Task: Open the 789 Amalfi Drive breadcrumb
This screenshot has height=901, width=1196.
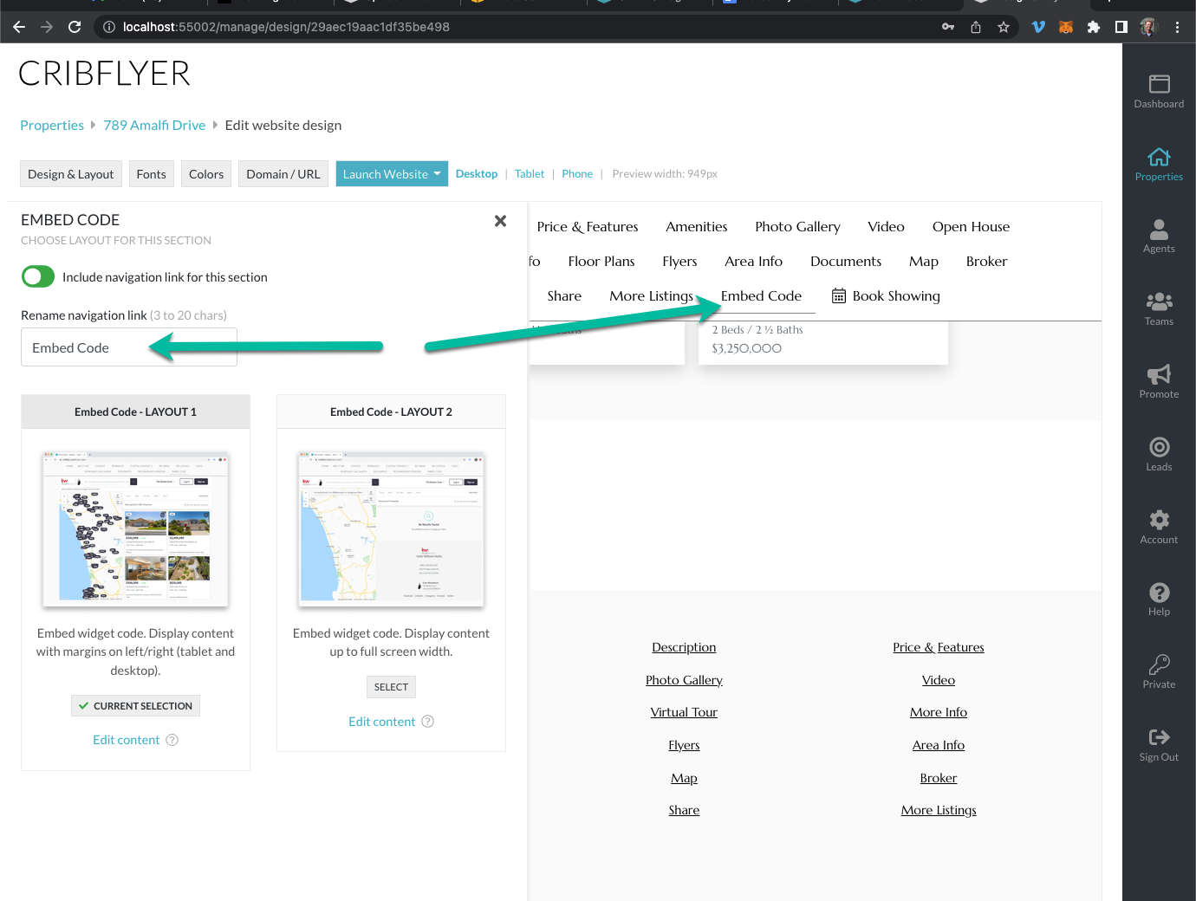Action: click(154, 125)
